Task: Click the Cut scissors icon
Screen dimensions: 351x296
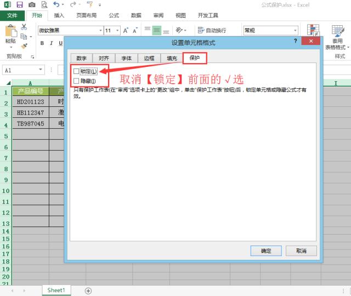Action: click(24, 27)
